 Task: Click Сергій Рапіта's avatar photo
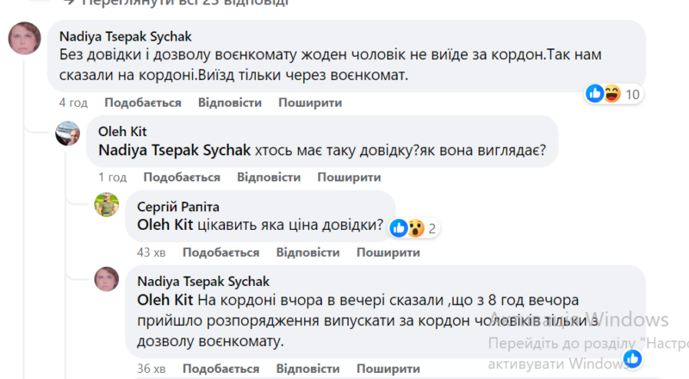(x=107, y=207)
